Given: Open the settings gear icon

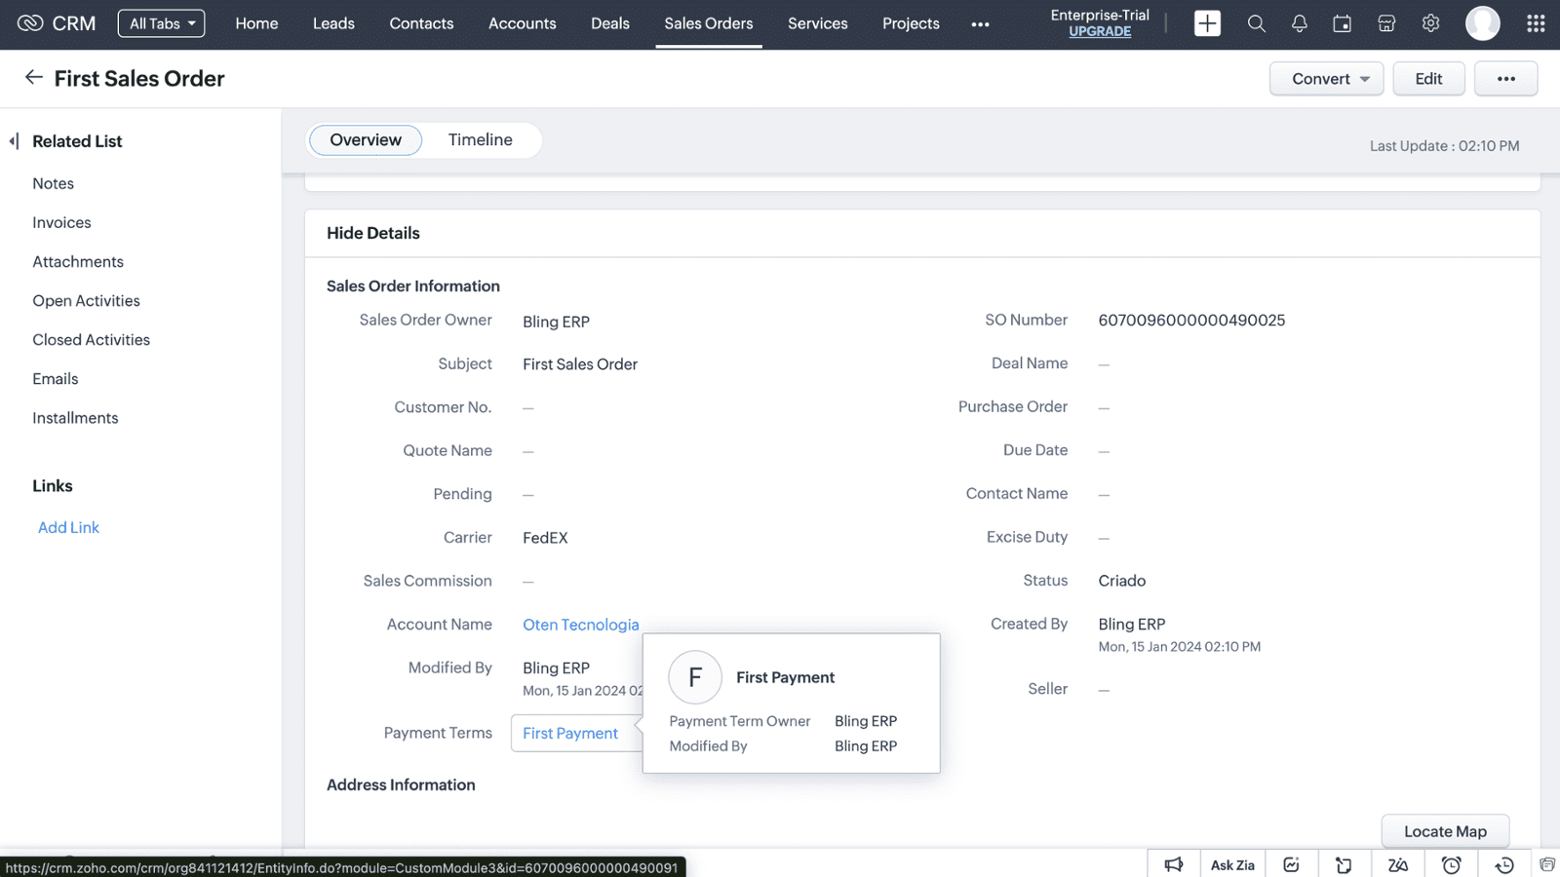Looking at the screenshot, I should [1430, 23].
